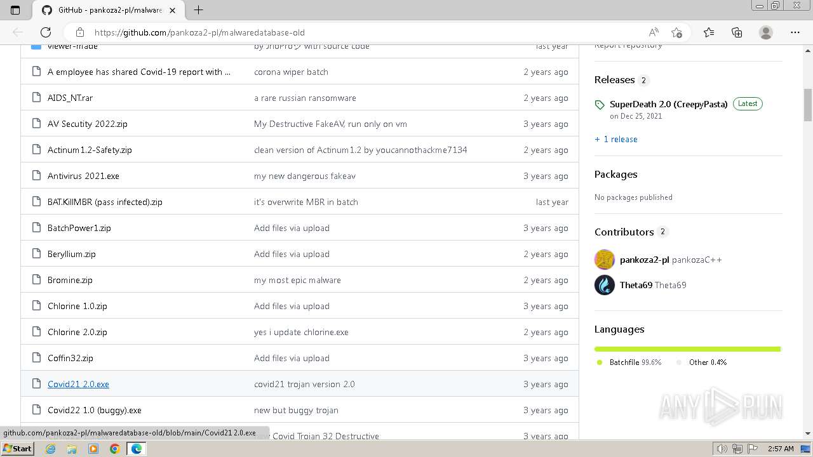Click the taskbar clock showing 2:57 AM
The image size is (813, 457).
(x=780, y=449)
